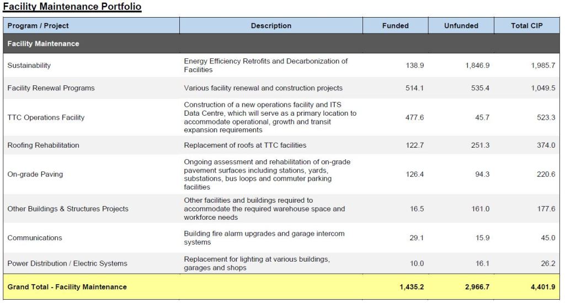Click the Total CIP column header

[526, 26]
